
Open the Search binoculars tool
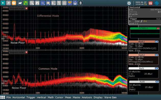tap(37, 3)
